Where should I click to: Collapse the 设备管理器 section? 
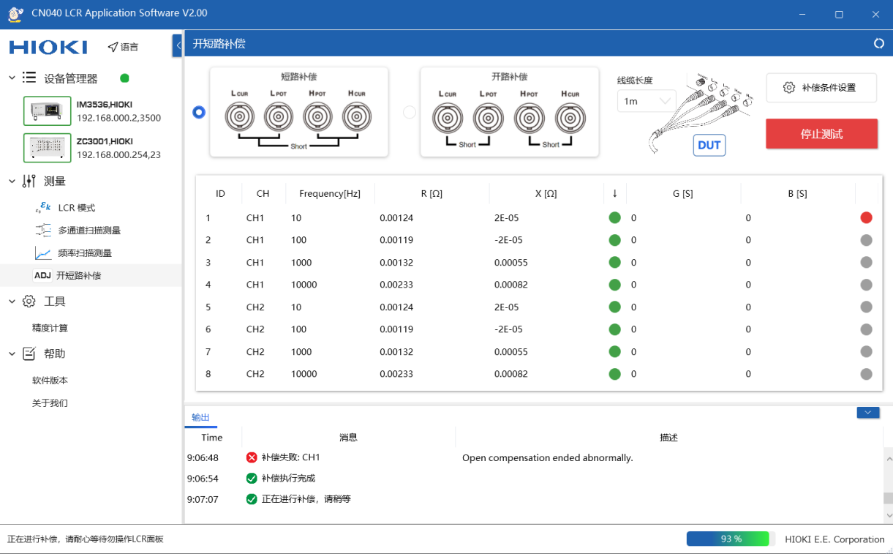pyautogui.click(x=12, y=78)
